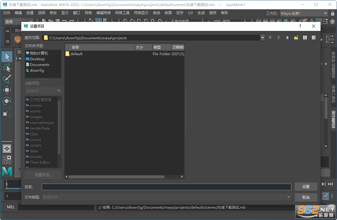Open the 查找范围 path dropdown arrow

pos(262,38)
